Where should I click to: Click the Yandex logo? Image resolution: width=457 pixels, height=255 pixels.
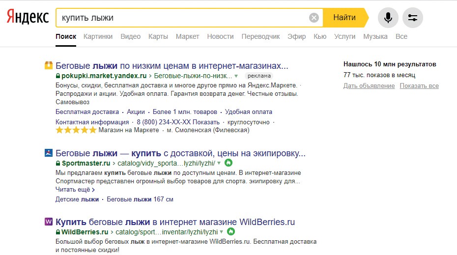pyautogui.click(x=28, y=18)
